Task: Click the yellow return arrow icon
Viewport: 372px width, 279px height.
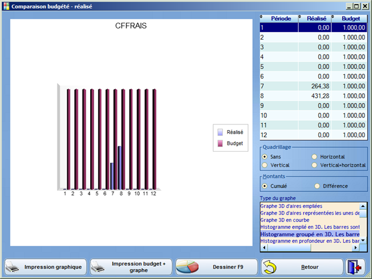Action: click(271, 267)
